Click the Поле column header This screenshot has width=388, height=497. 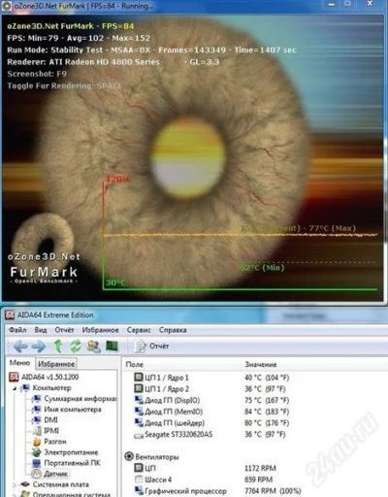(134, 364)
